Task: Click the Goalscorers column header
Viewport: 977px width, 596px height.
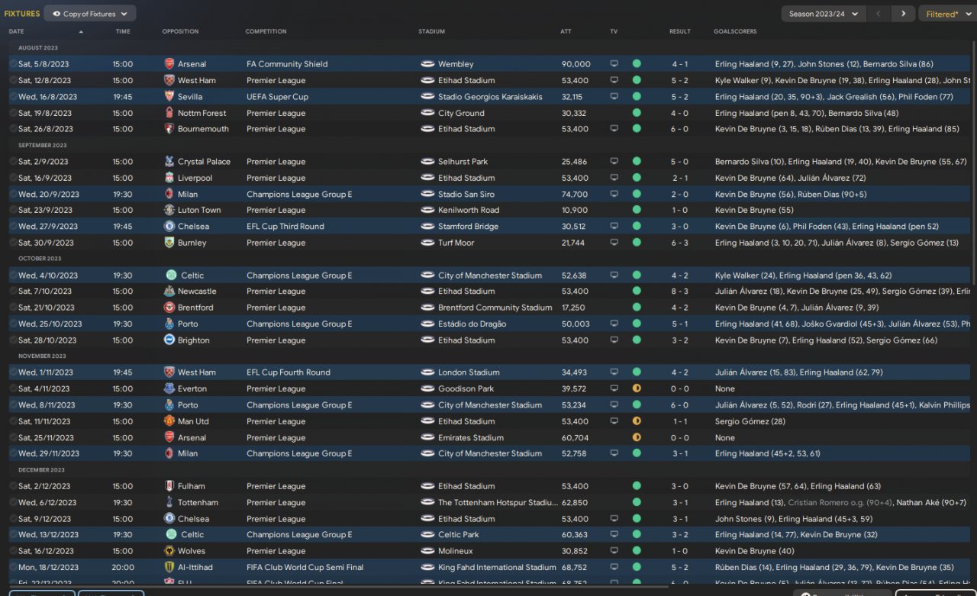Action: coord(735,31)
